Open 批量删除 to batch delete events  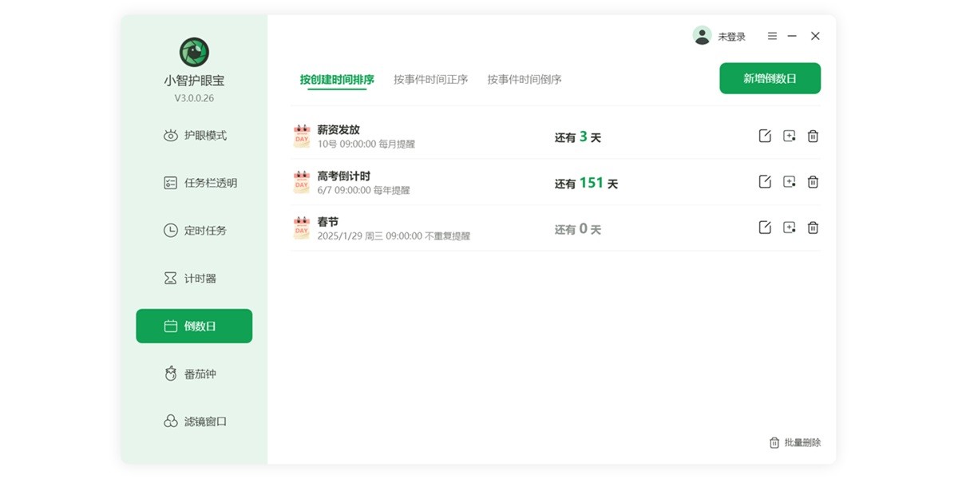(x=795, y=442)
